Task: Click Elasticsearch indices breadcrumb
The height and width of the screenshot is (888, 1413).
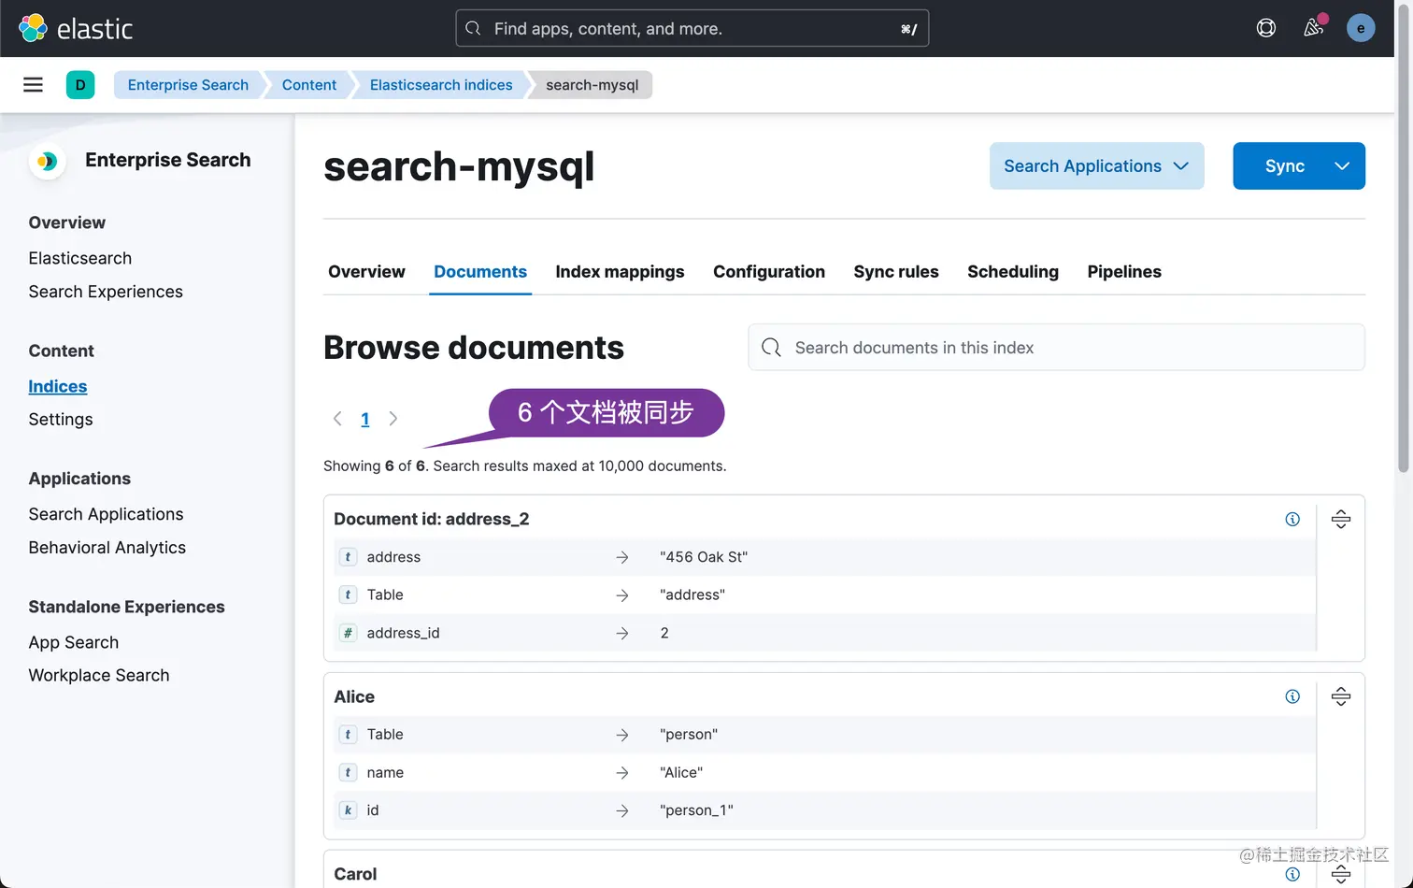Action: tap(441, 85)
